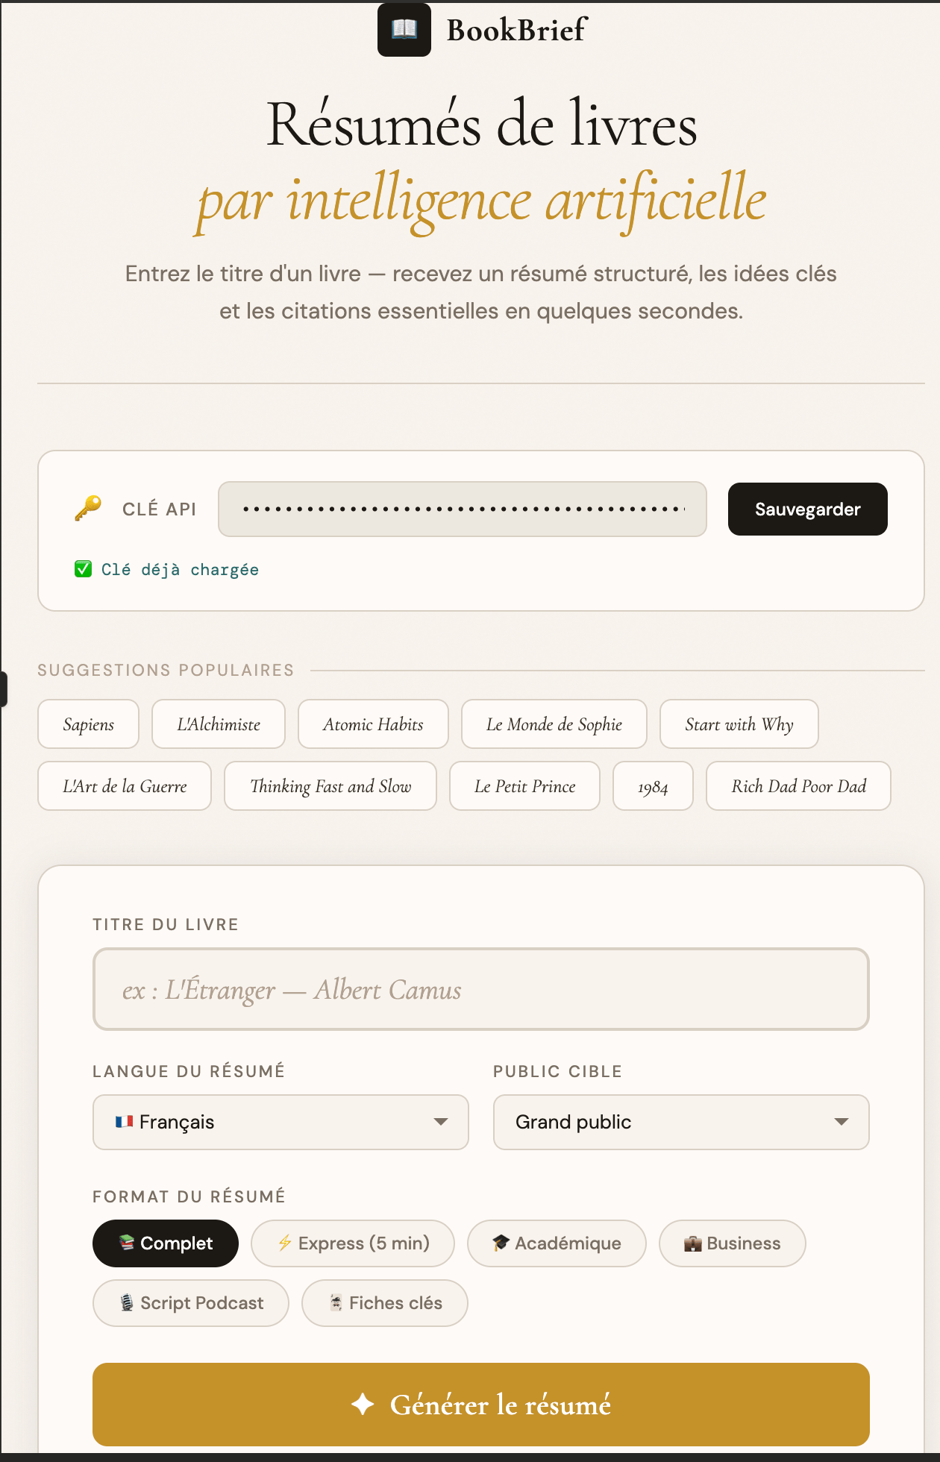The height and width of the screenshot is (1462, 940).
Task: Switch format to Express (5 min)
Action: (x=353, y=1243)
